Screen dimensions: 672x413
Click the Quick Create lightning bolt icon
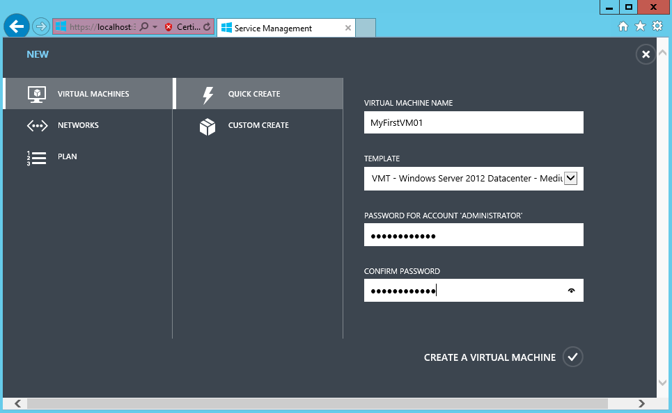[208, 95]
